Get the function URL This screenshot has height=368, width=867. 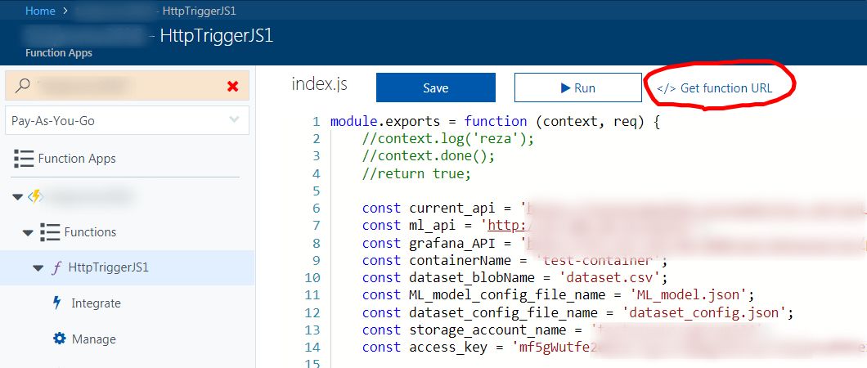pos(714,88)
